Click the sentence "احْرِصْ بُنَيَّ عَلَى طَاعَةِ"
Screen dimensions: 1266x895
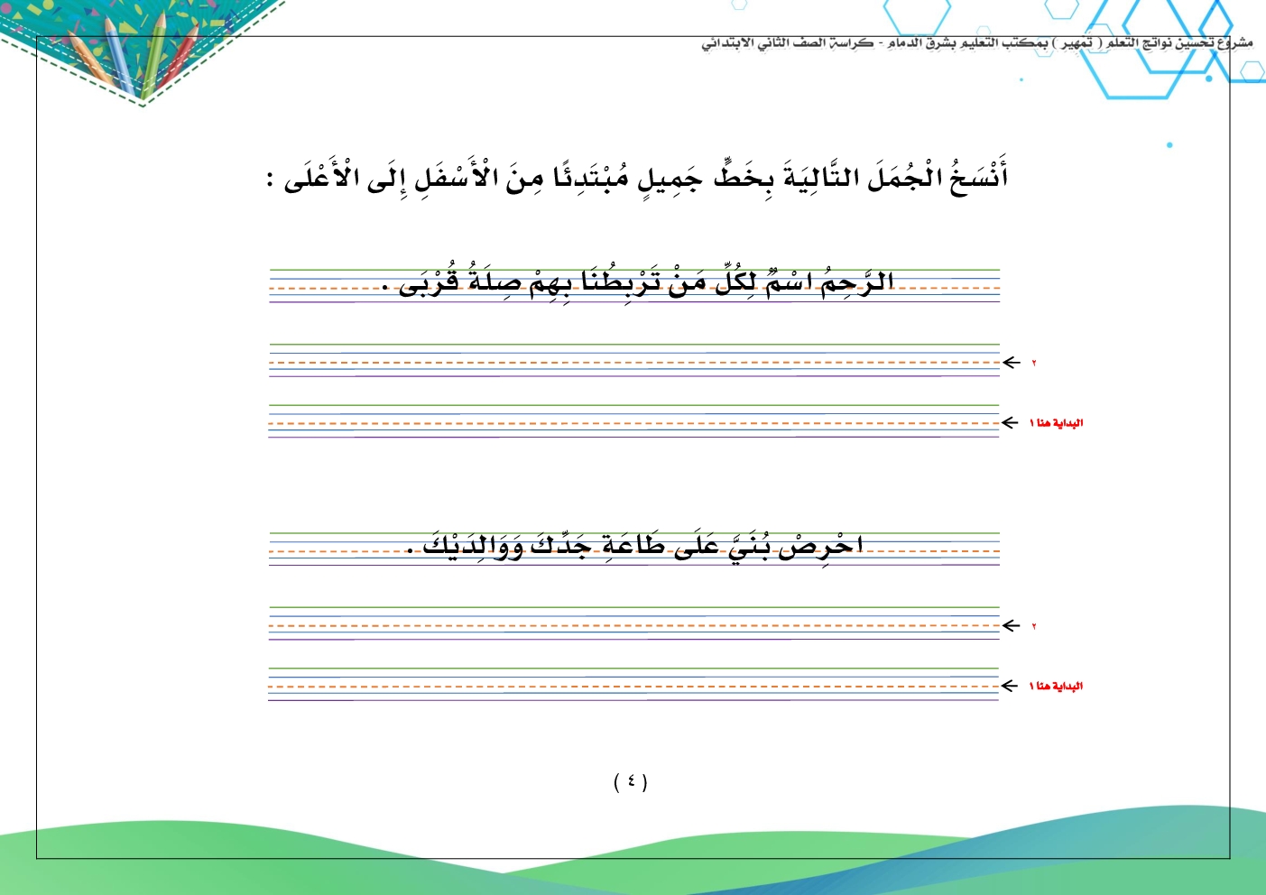point(634,546)
